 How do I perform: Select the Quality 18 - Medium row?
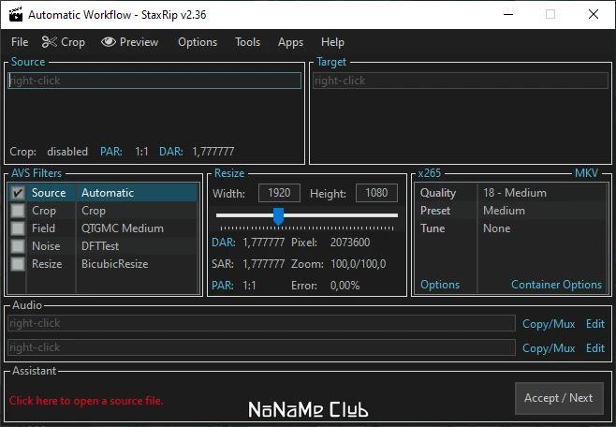point(511,193)
